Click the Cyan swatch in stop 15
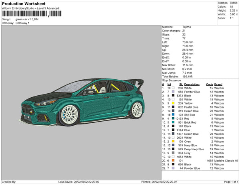This screenshot has width=240, height=185. pyautogui.click(x=173, y=141)
